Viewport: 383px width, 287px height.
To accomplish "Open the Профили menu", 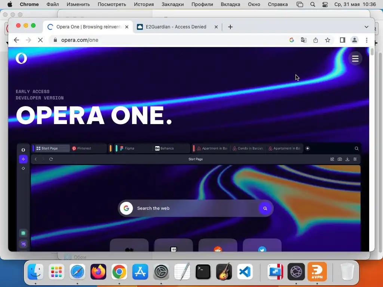I will tap(202, 4).
